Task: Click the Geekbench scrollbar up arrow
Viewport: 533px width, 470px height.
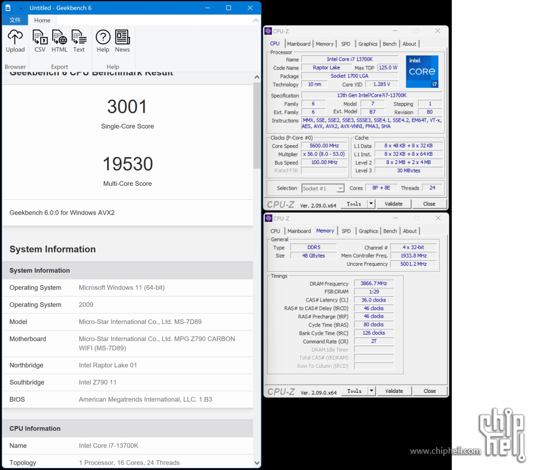Action: [257, 77]
